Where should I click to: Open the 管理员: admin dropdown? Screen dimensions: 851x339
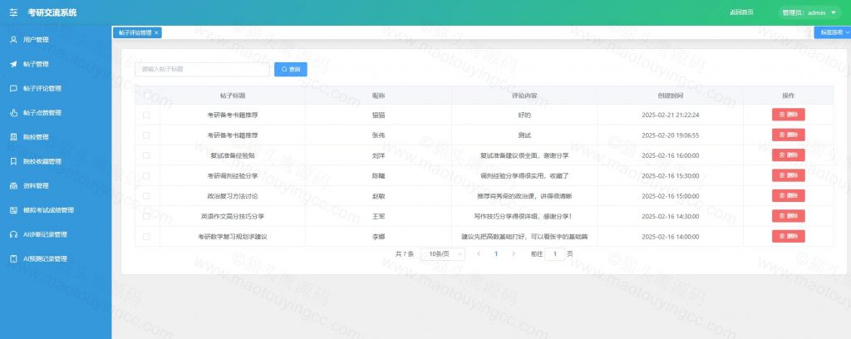[x=809, y=12]
